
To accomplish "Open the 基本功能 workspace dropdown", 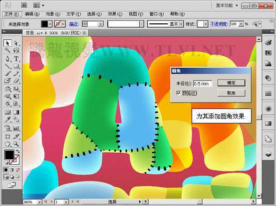I will pyautogui.click(x=227, y=5).
